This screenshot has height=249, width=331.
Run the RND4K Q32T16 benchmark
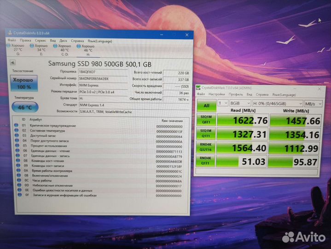[205, 147]
